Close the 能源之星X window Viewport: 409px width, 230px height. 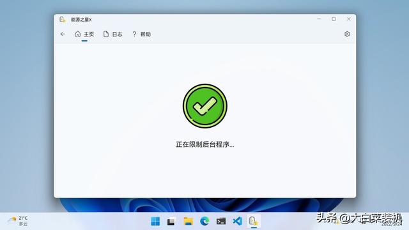[x=348, y=19]
